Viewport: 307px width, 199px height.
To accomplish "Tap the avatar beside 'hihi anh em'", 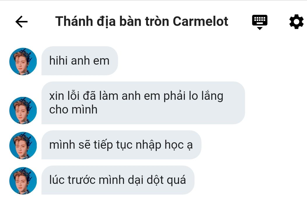I will coord(23,61).
